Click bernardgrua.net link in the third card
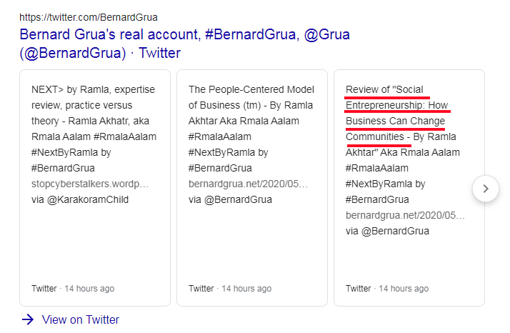Screen dimensions: 510x333 click(x=405, y=215)
